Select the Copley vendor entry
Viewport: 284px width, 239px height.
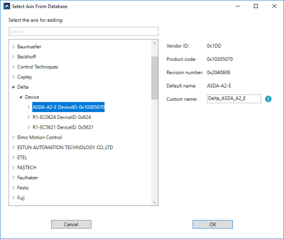pos(24,77)
